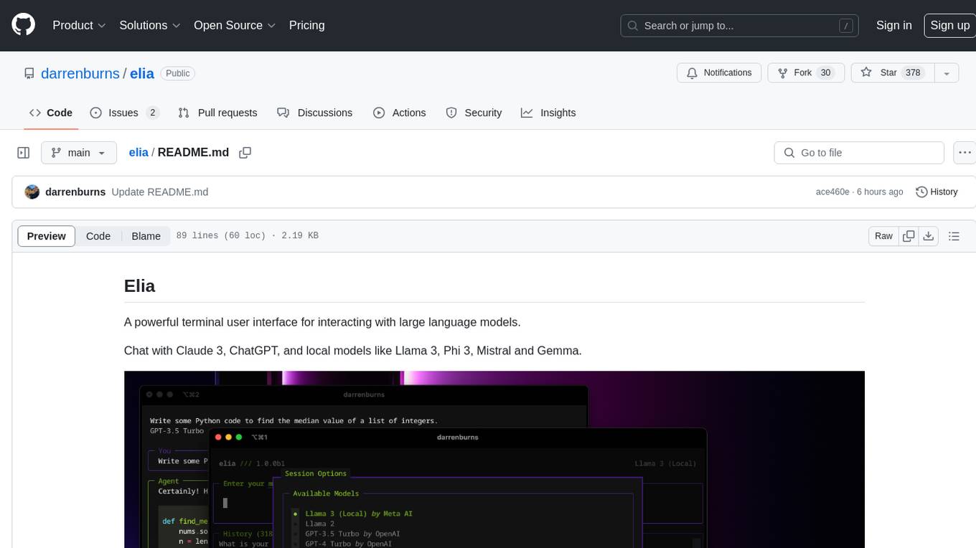Open the GitHub homepage logo
The image size is (976, 548).
coord(23,25)
